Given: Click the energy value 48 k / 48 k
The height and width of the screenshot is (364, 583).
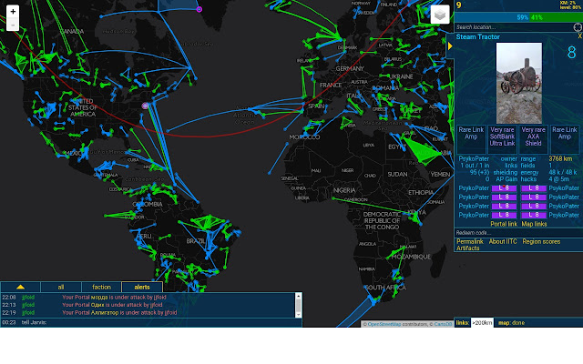Looking at the screenshot, I should coord(563,172).
